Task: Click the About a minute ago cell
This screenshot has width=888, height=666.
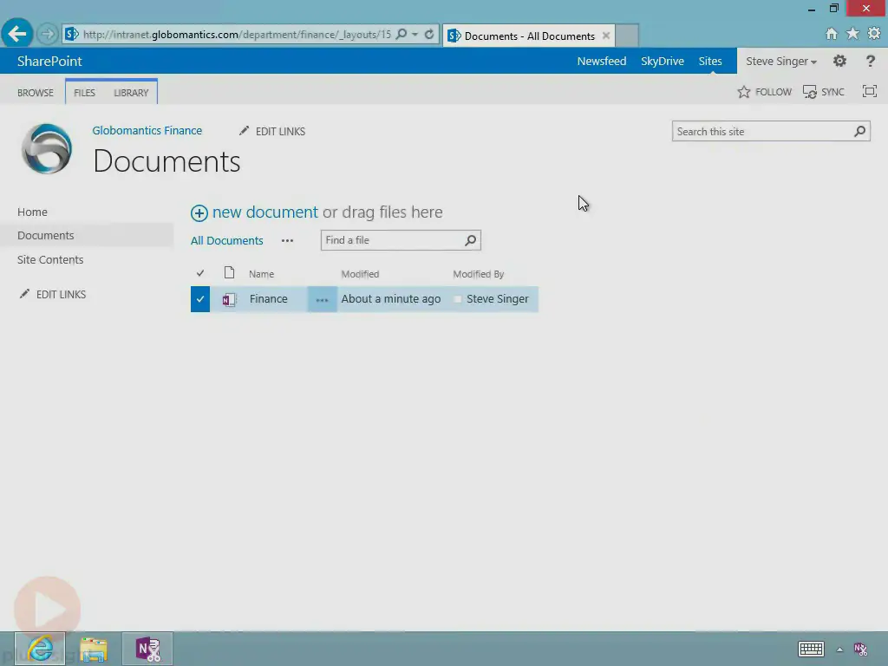Action: pos(391,299)
